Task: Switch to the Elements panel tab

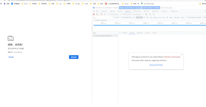Action: click(x=104, y=11)
